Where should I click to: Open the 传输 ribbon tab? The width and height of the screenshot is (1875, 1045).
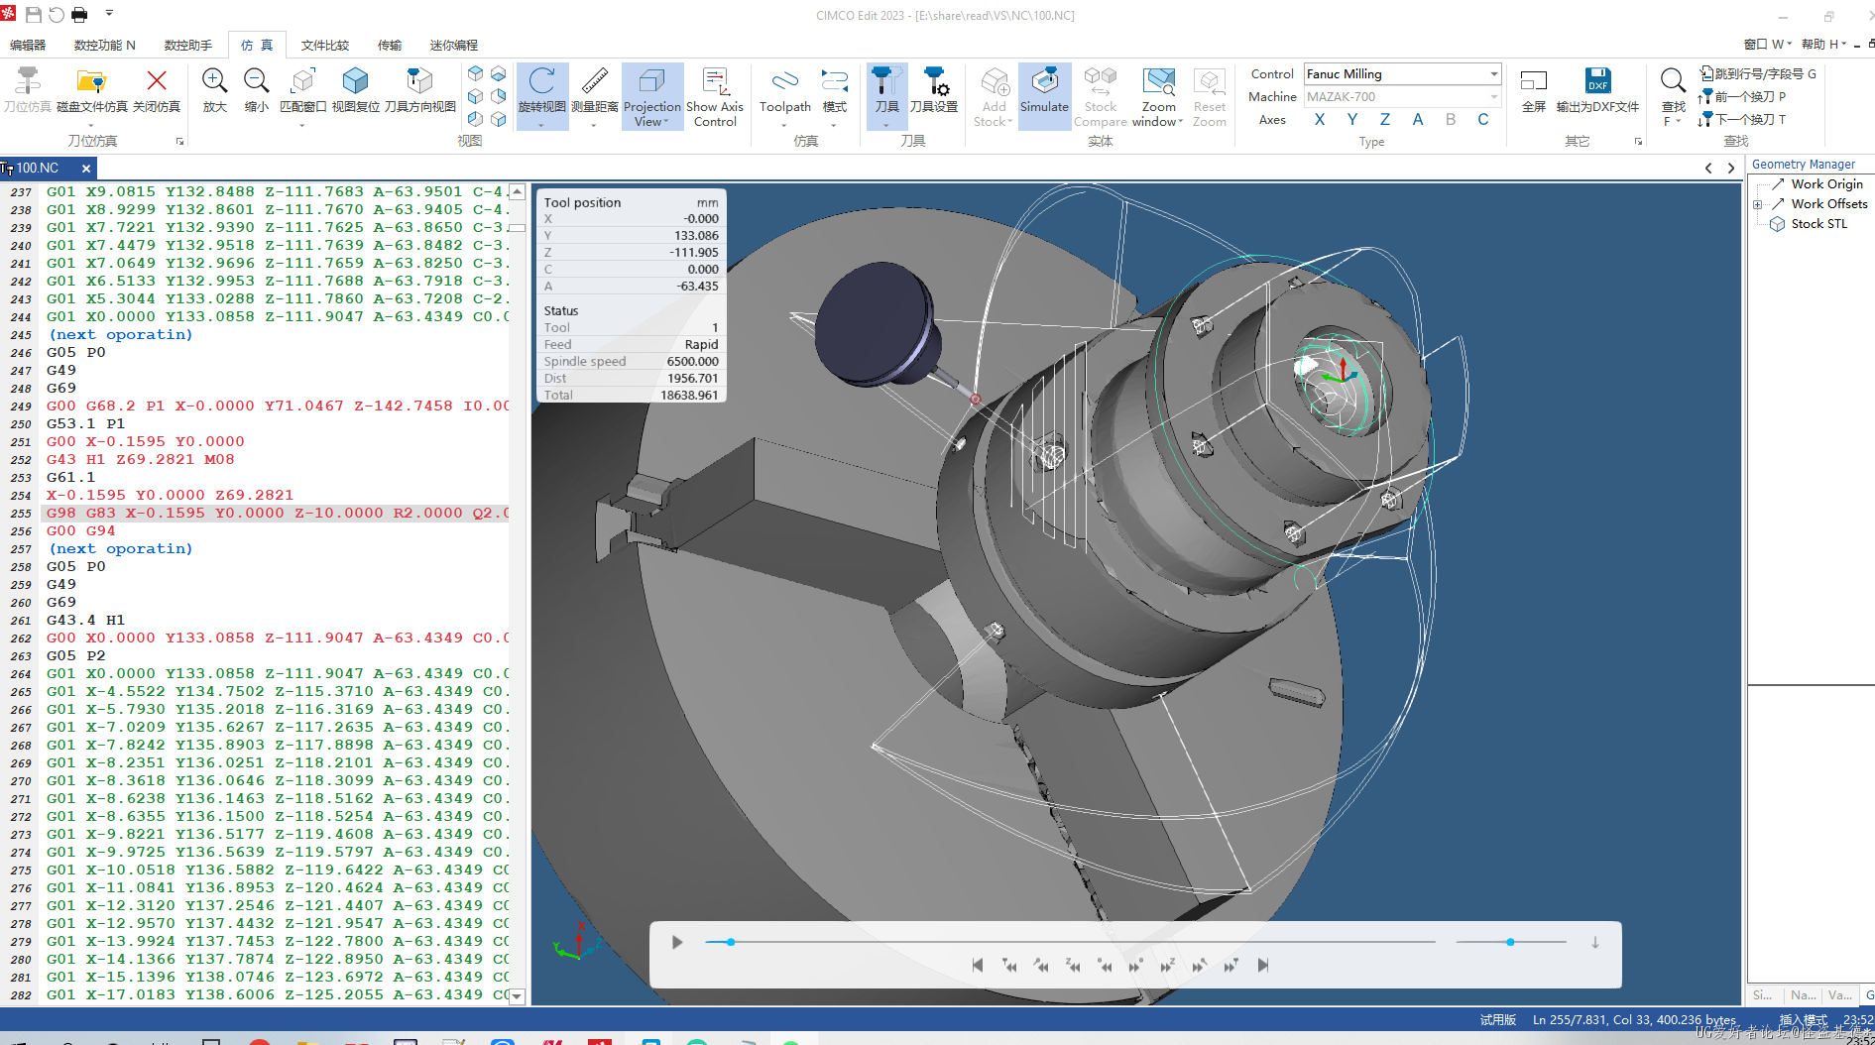[x=390, y=45]
